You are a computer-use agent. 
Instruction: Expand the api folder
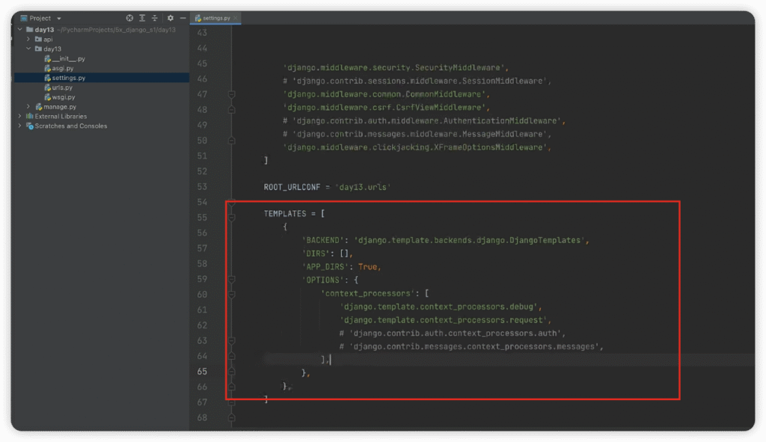pos(28,39)
